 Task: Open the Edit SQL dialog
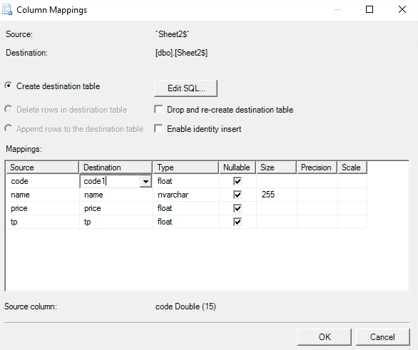pos(185,88)
